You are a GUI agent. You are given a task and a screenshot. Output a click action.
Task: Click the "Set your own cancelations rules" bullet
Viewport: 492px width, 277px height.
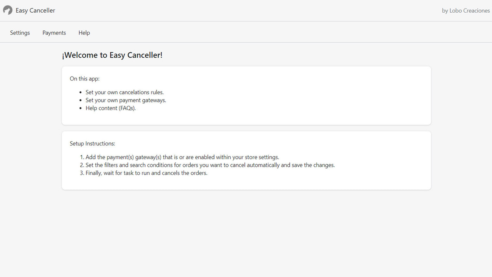[x=125, y=92]
